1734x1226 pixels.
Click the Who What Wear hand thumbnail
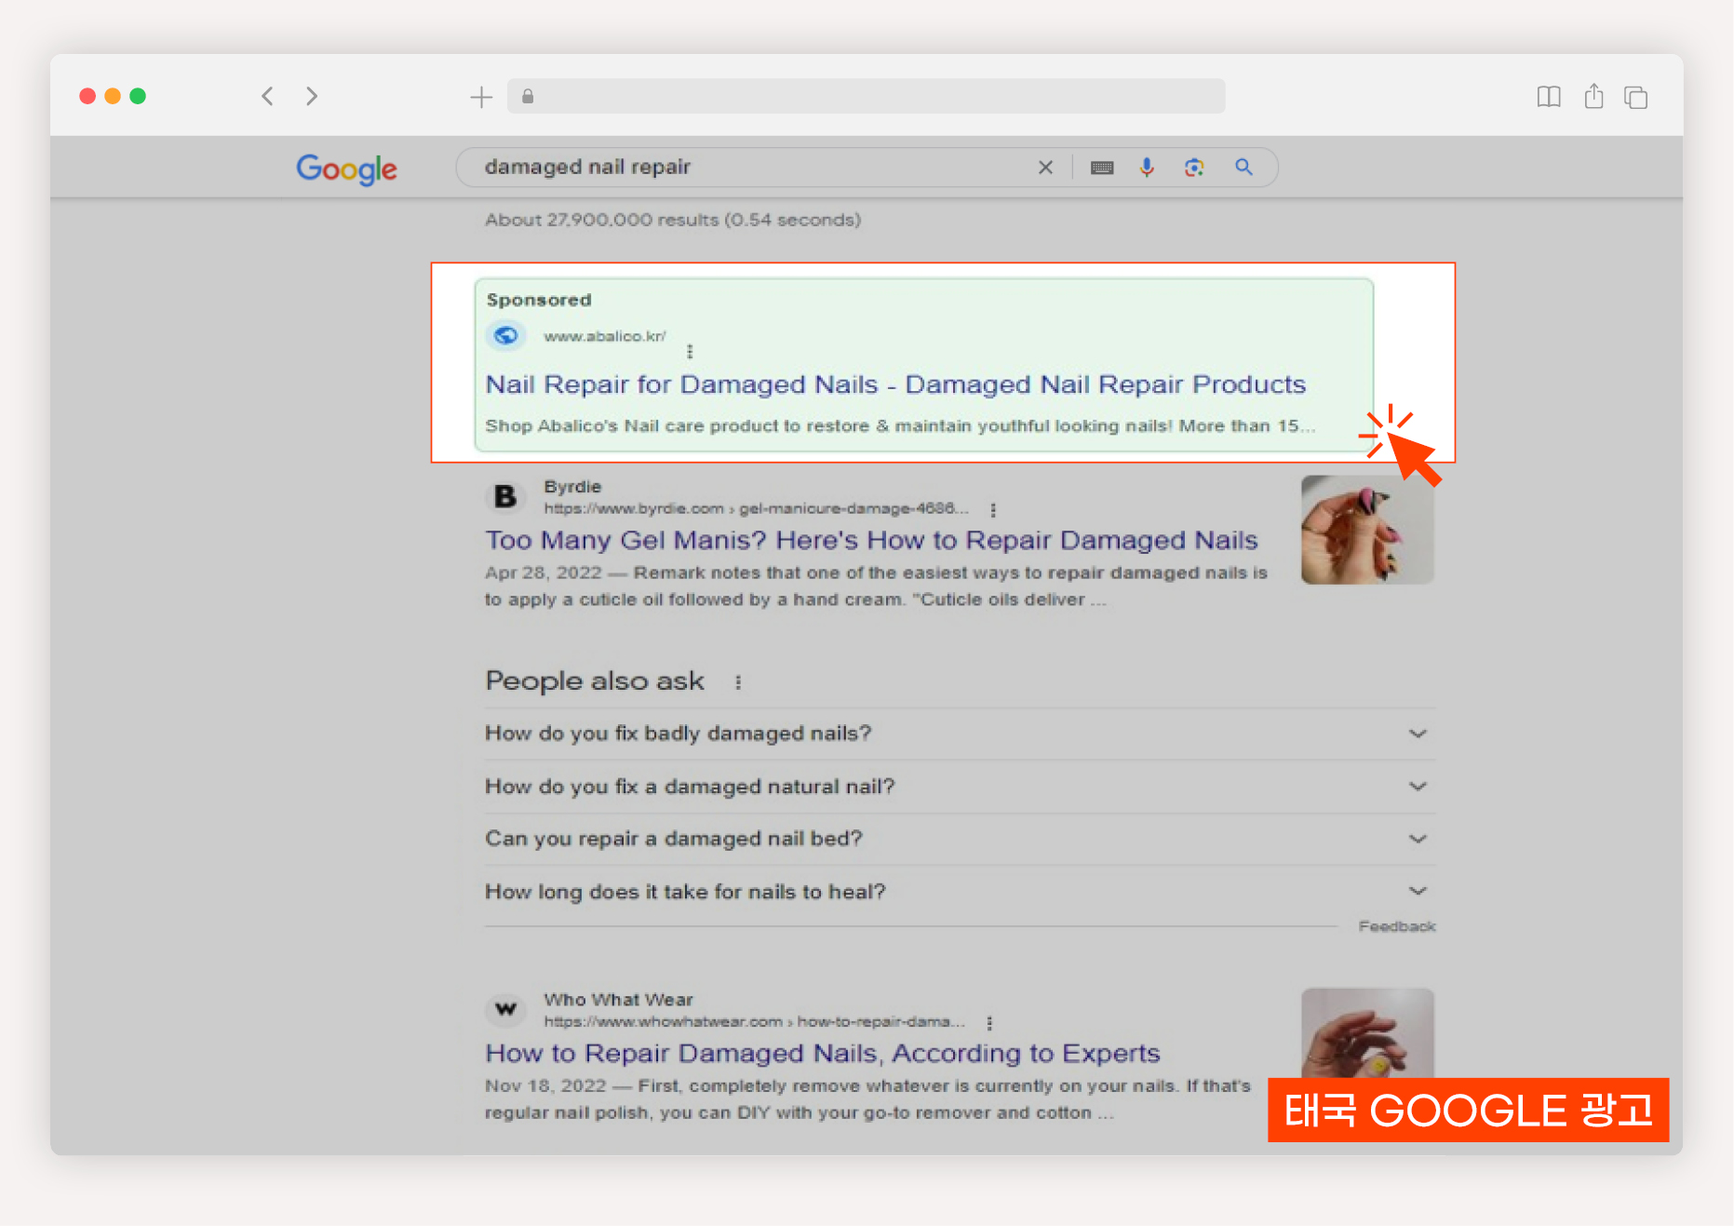[1367, 1033]
